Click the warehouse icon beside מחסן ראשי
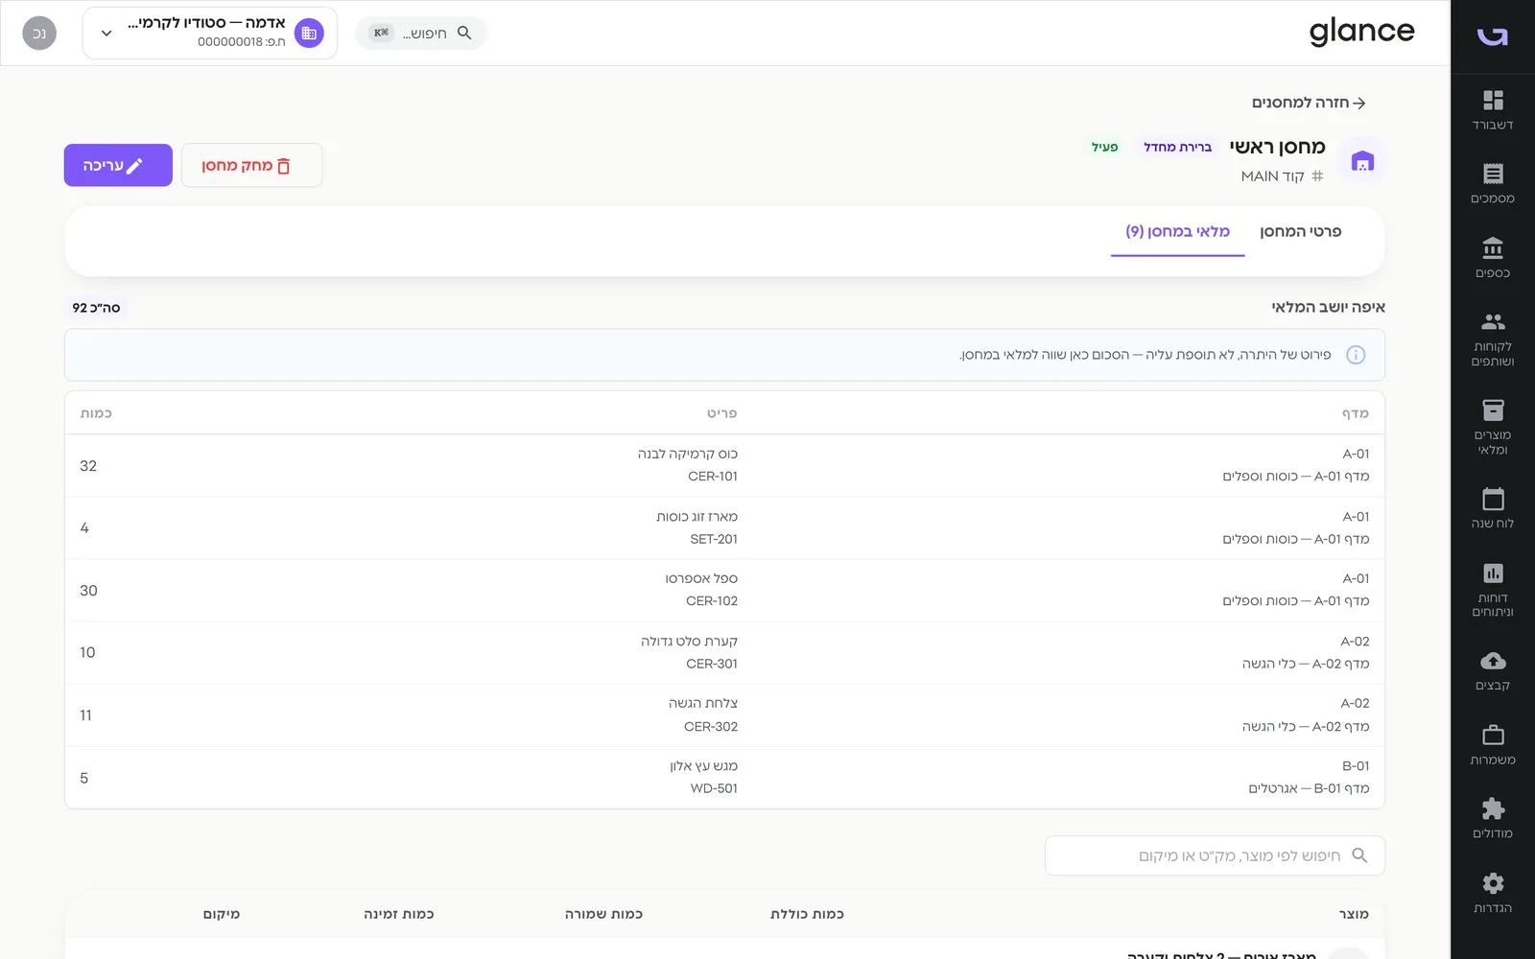This screenshot has width=1535, height=959. [1362, 161]
